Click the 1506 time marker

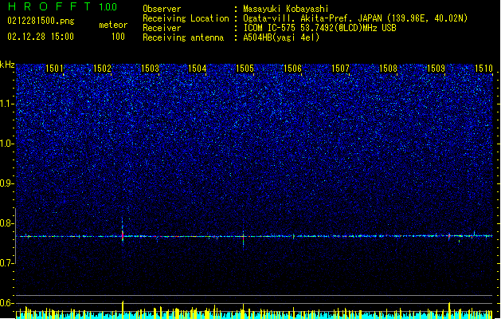point(292,68)
